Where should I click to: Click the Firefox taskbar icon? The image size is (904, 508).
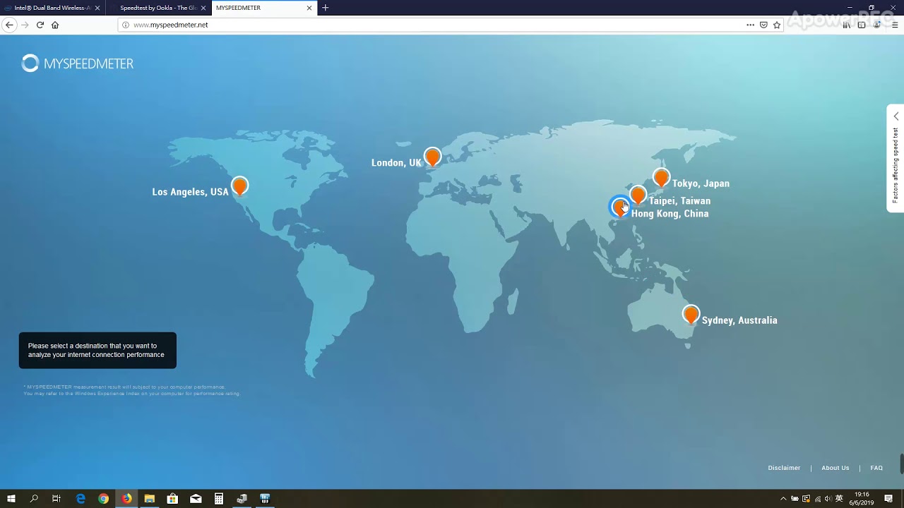126,499
